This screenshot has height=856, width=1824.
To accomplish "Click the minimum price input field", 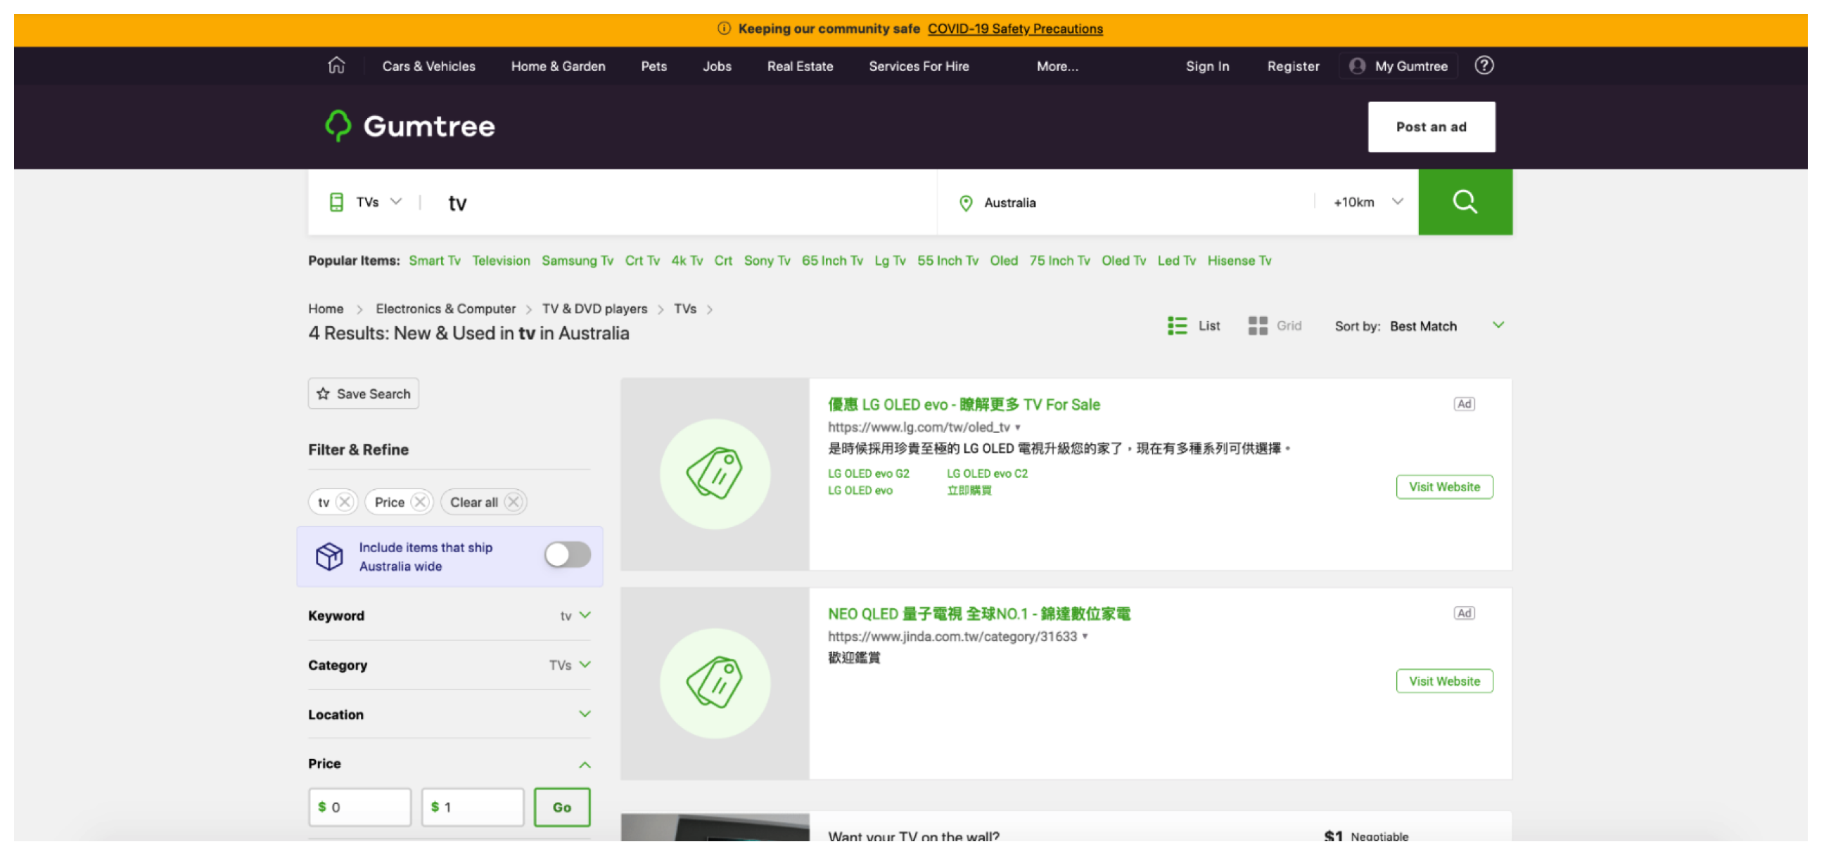I will pos(359,808).
